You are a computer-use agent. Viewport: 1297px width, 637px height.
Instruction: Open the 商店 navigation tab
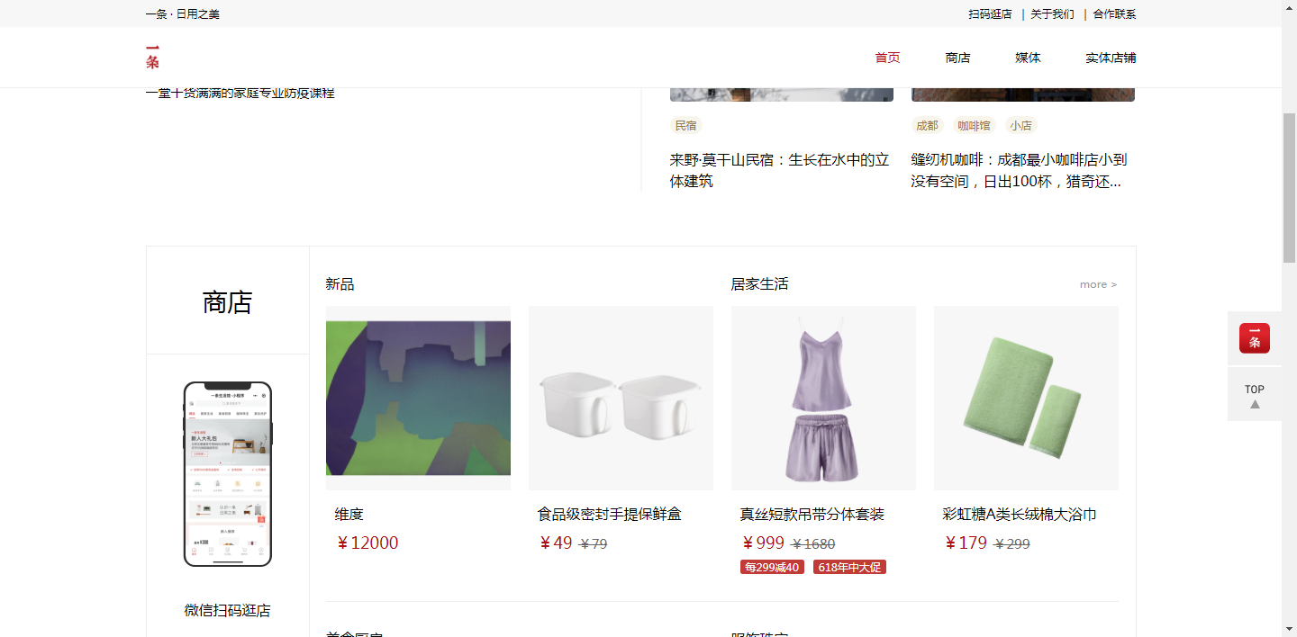pyautogui.click(x=957, y=58)
